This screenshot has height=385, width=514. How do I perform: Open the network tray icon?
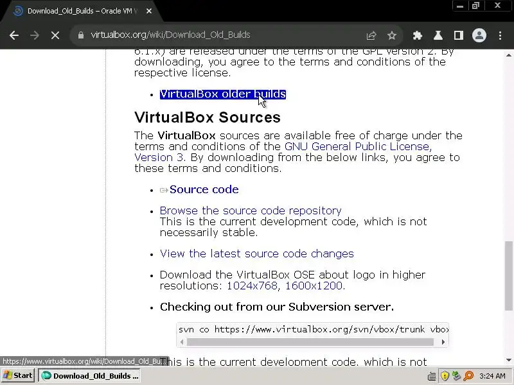(456, 376)
